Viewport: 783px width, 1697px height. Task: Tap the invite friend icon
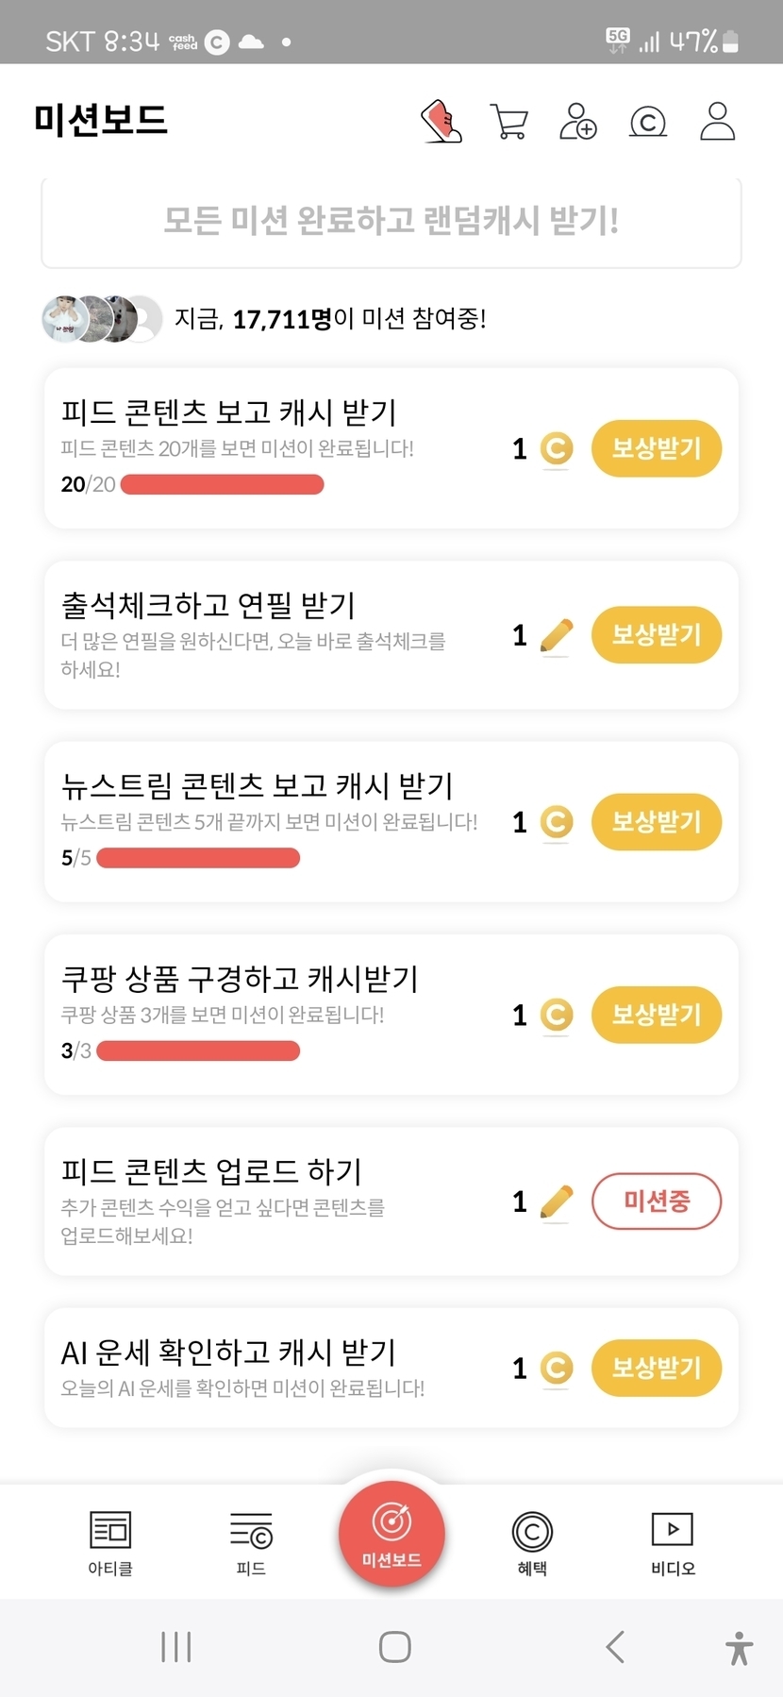577,122
